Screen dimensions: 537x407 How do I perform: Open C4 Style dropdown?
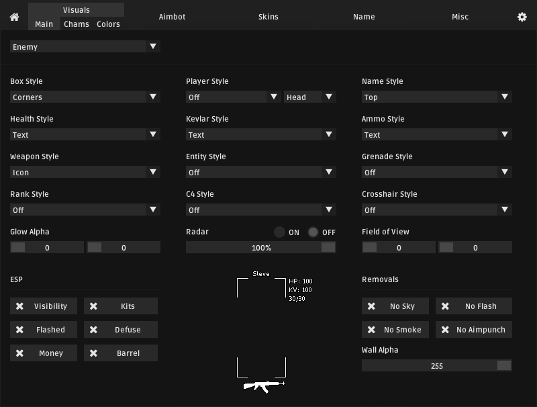[x=261, y=210]
